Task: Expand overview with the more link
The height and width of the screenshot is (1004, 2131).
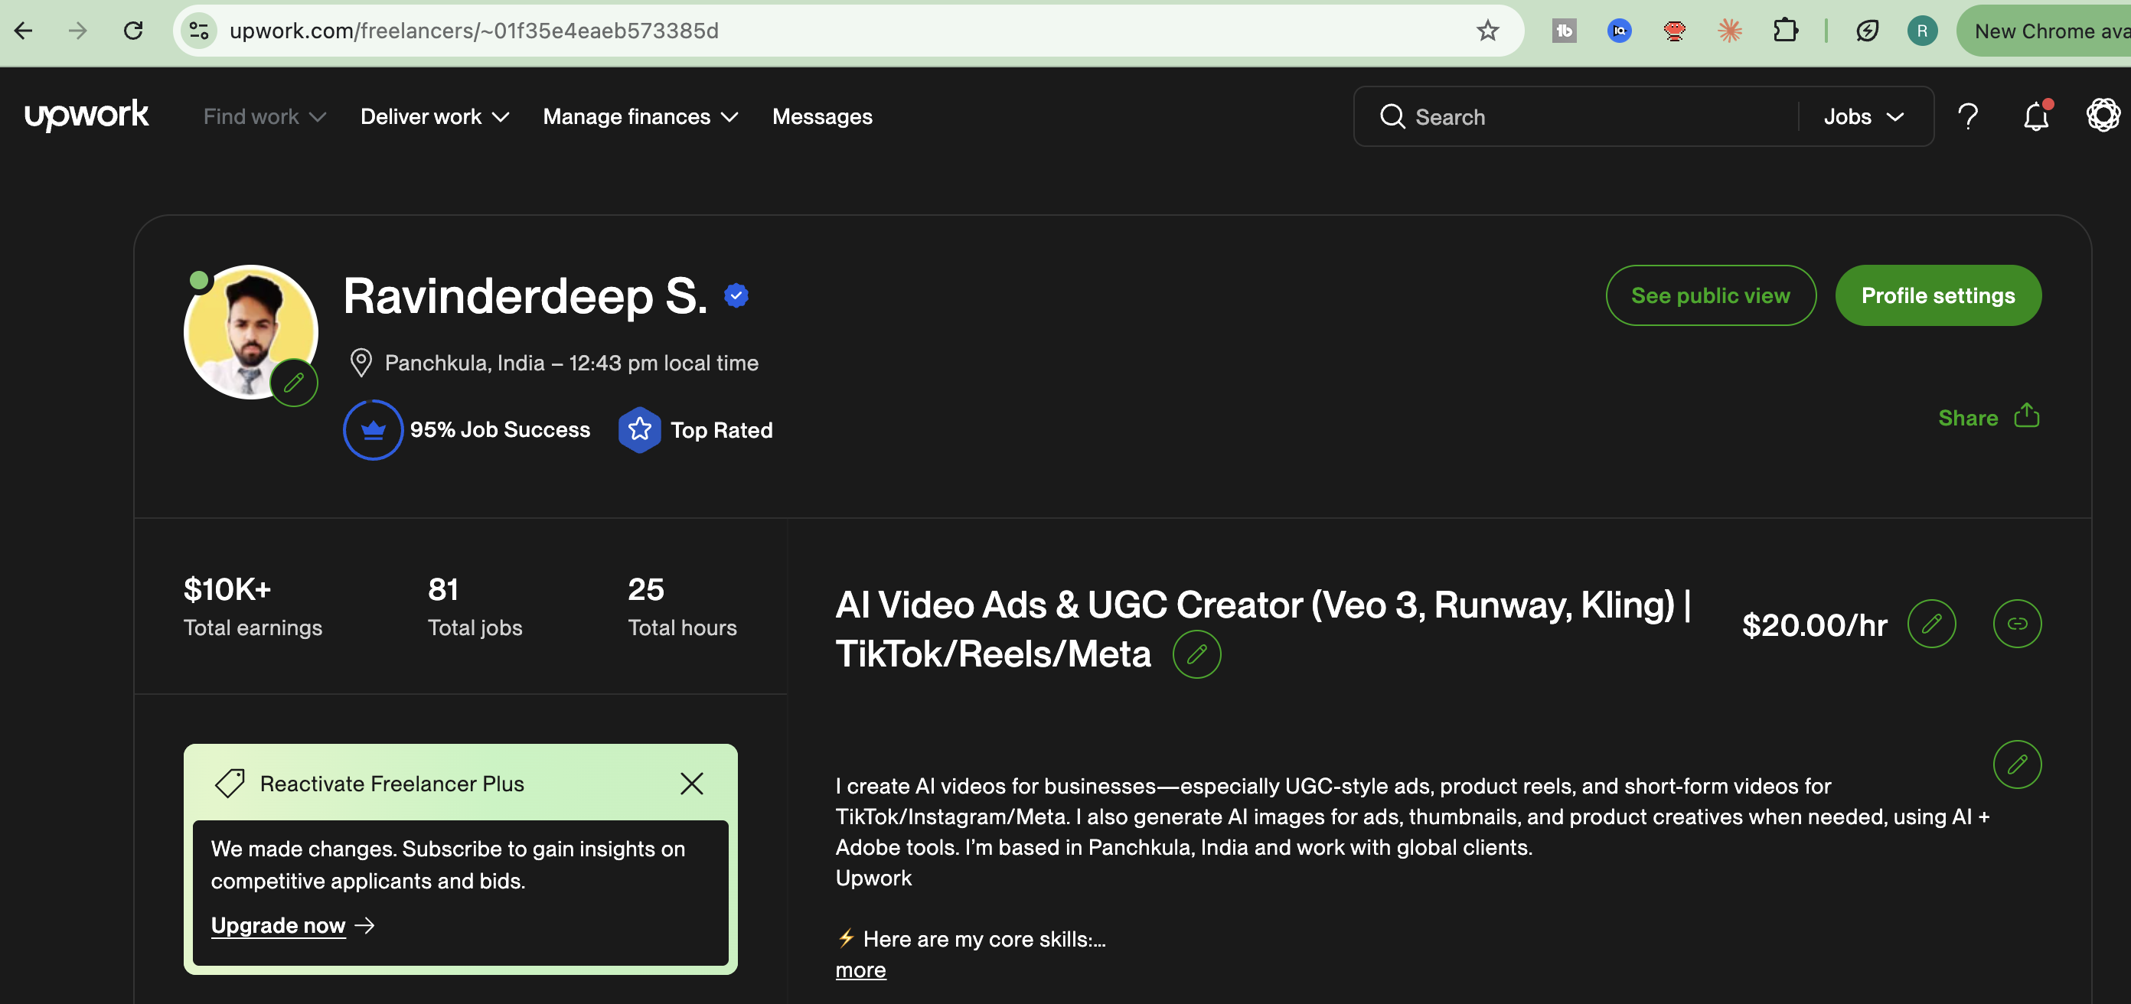Action: tap(860, 970)
